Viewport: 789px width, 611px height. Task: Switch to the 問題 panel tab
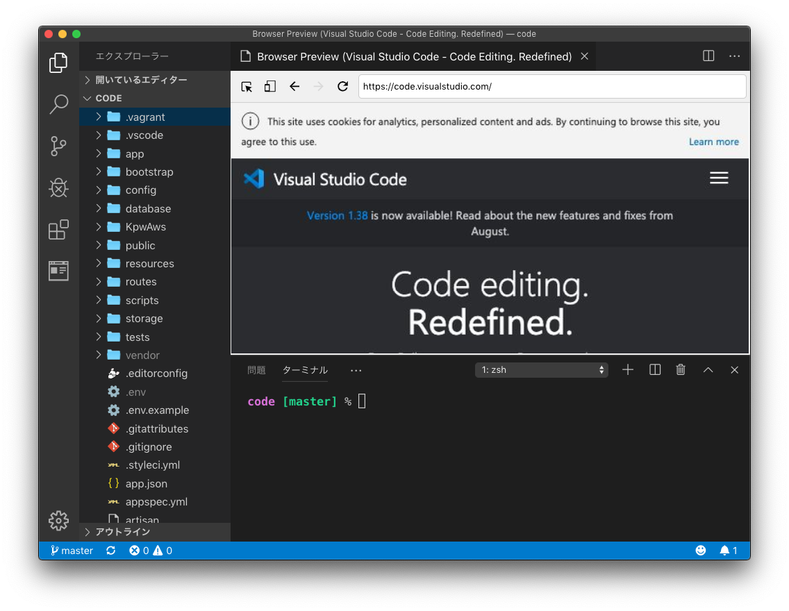pyautogui.click(x=256, y=370)
